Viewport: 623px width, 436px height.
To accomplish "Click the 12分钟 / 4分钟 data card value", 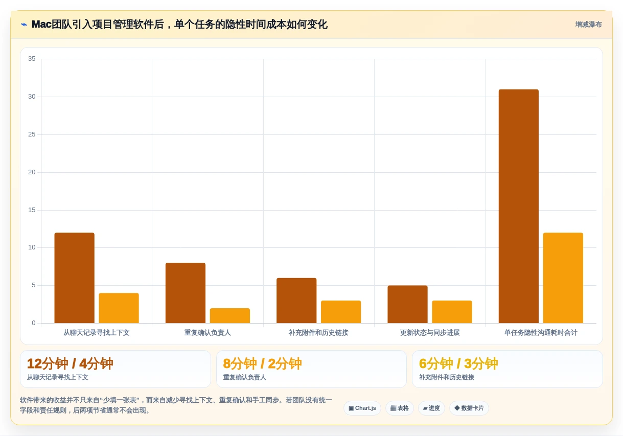I will [x=70, y=363].
